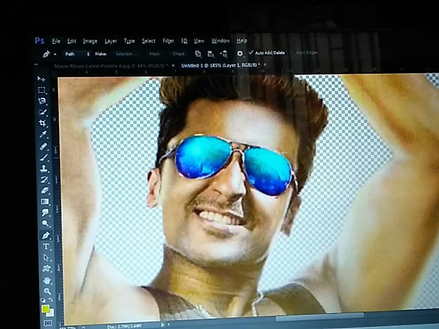Viewport: 439px width, 329px height.
Task: Open status bar info arrow
Action: 162,325
